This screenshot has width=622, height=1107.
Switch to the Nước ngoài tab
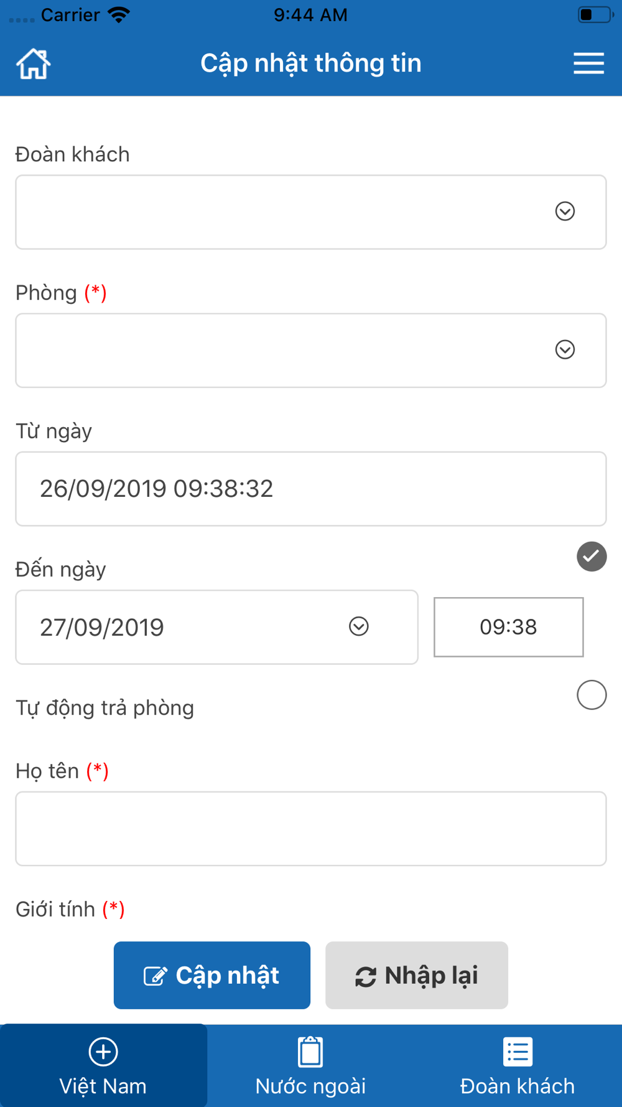click(310, 1066)
